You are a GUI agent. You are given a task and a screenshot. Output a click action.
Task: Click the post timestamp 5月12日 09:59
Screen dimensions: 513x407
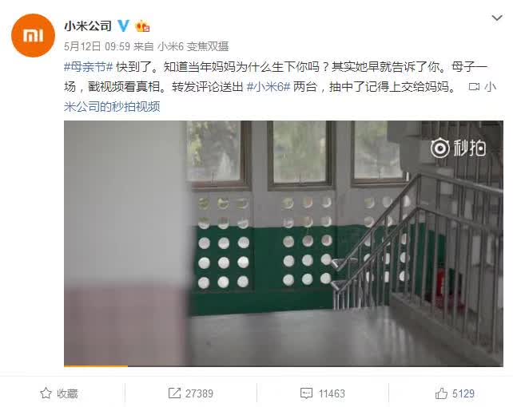[x=97, y=46]
